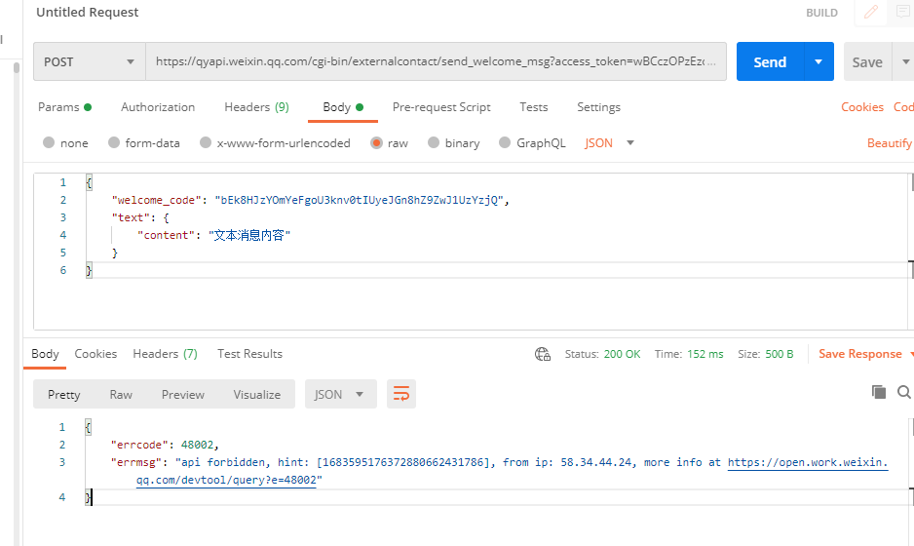This screenshot has height=546, width=914.
Task: Click into the request URL field
Action: point(436,61)
